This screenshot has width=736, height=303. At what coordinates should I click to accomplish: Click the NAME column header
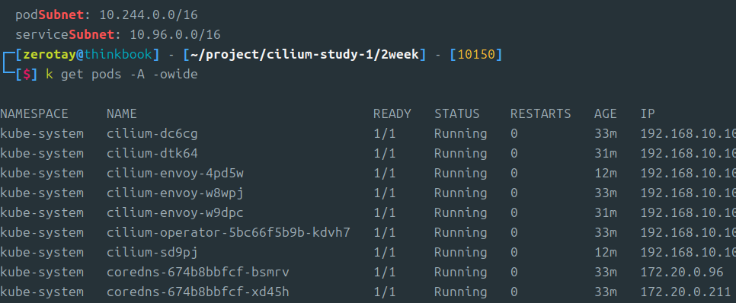pyautogui.click(x=122, y=113)
